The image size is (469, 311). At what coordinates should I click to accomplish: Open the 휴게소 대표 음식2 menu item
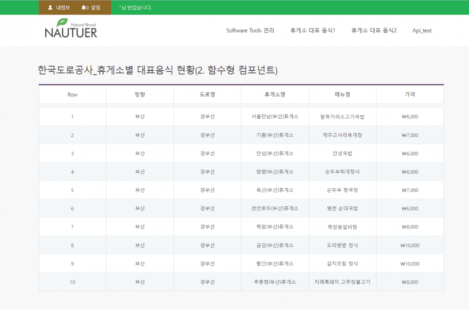(374, 30)
